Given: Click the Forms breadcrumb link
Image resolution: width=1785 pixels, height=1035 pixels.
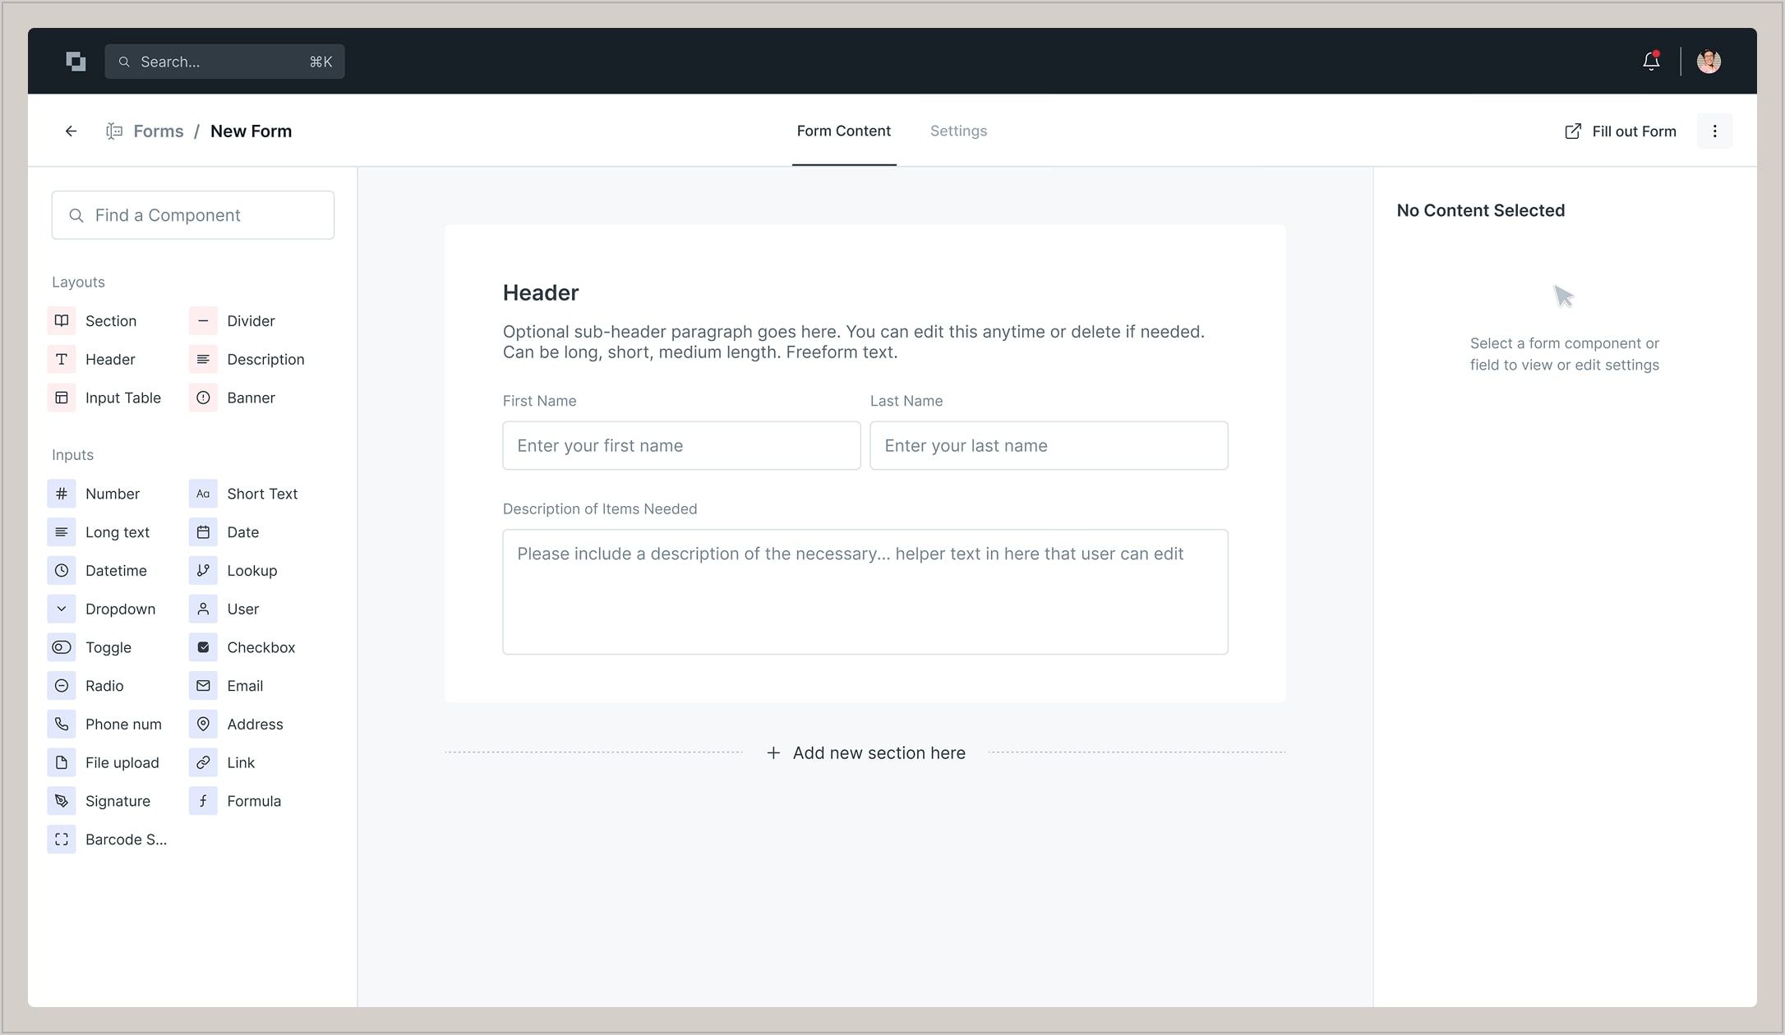Looking at the screenshot, I should tap(159, 131).
